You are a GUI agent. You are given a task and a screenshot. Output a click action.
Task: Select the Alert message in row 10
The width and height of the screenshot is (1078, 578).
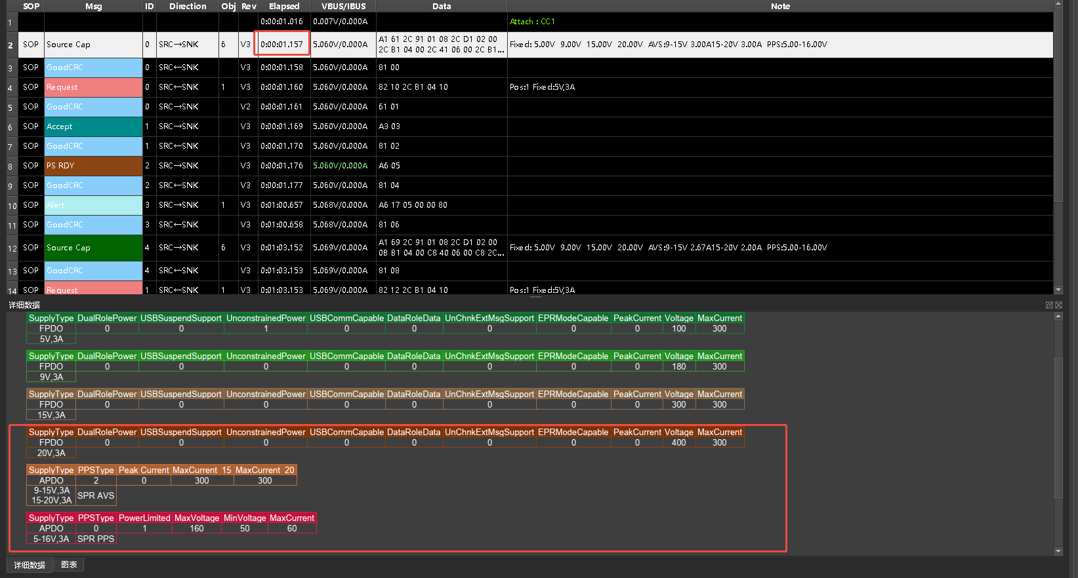pyautogui.click(x=93, y=205)
